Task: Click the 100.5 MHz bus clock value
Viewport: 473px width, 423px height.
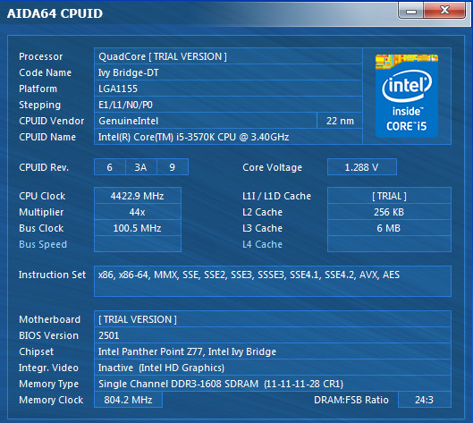Action: (x=138, y=228)
